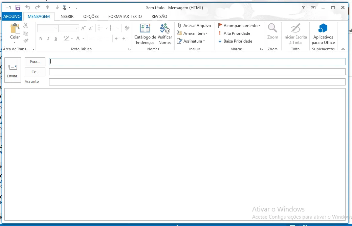The height and width of the screenshot is (226, 352).
Task: Toggle bold (N) formatting
Action: [x=41, y=39]
